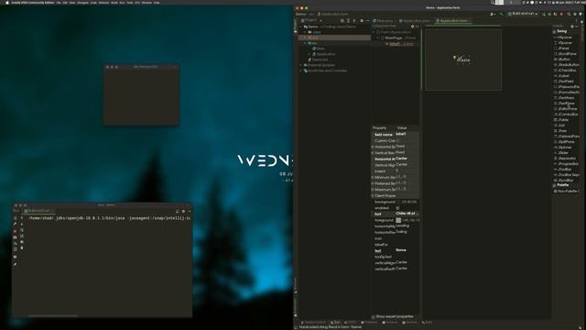
Task: Open the Run window settings gear
Action: coord(183,211)
